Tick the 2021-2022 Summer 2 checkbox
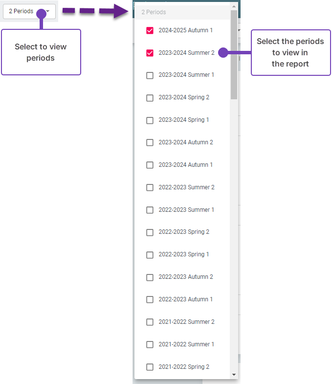The height and width of the screenshot is (384, 332). [x=150, y=322]
